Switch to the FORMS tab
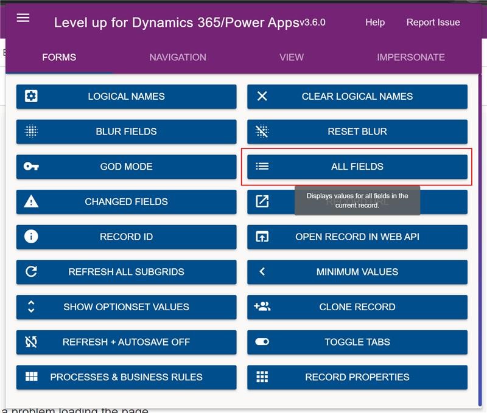487x413 pixels. point(59,57)
